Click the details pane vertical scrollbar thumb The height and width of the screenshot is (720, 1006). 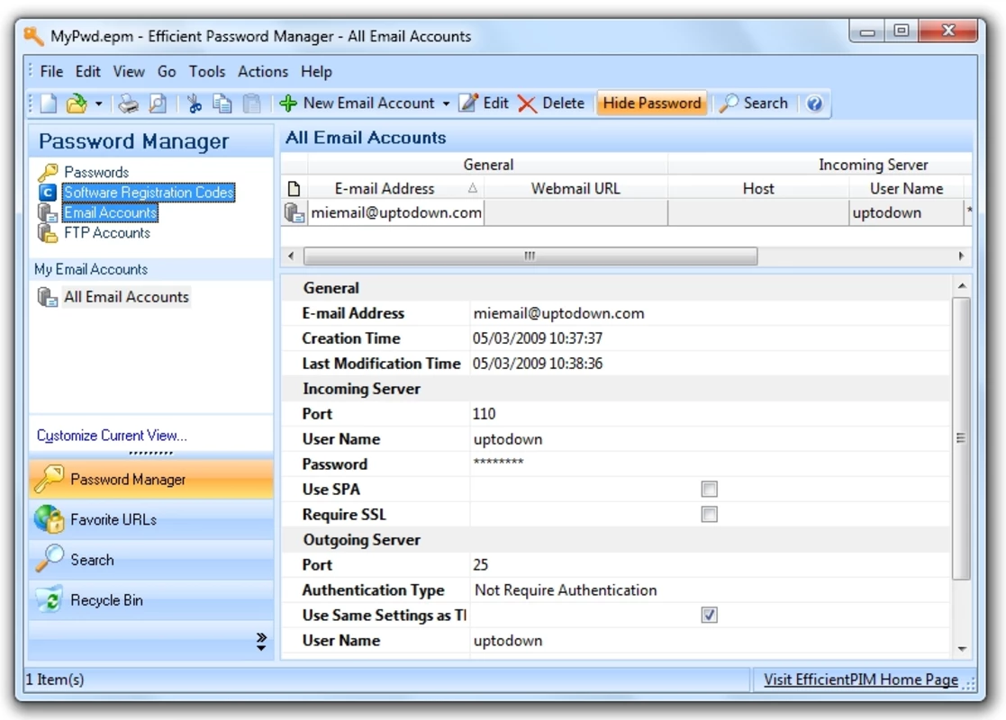(961, 438)
